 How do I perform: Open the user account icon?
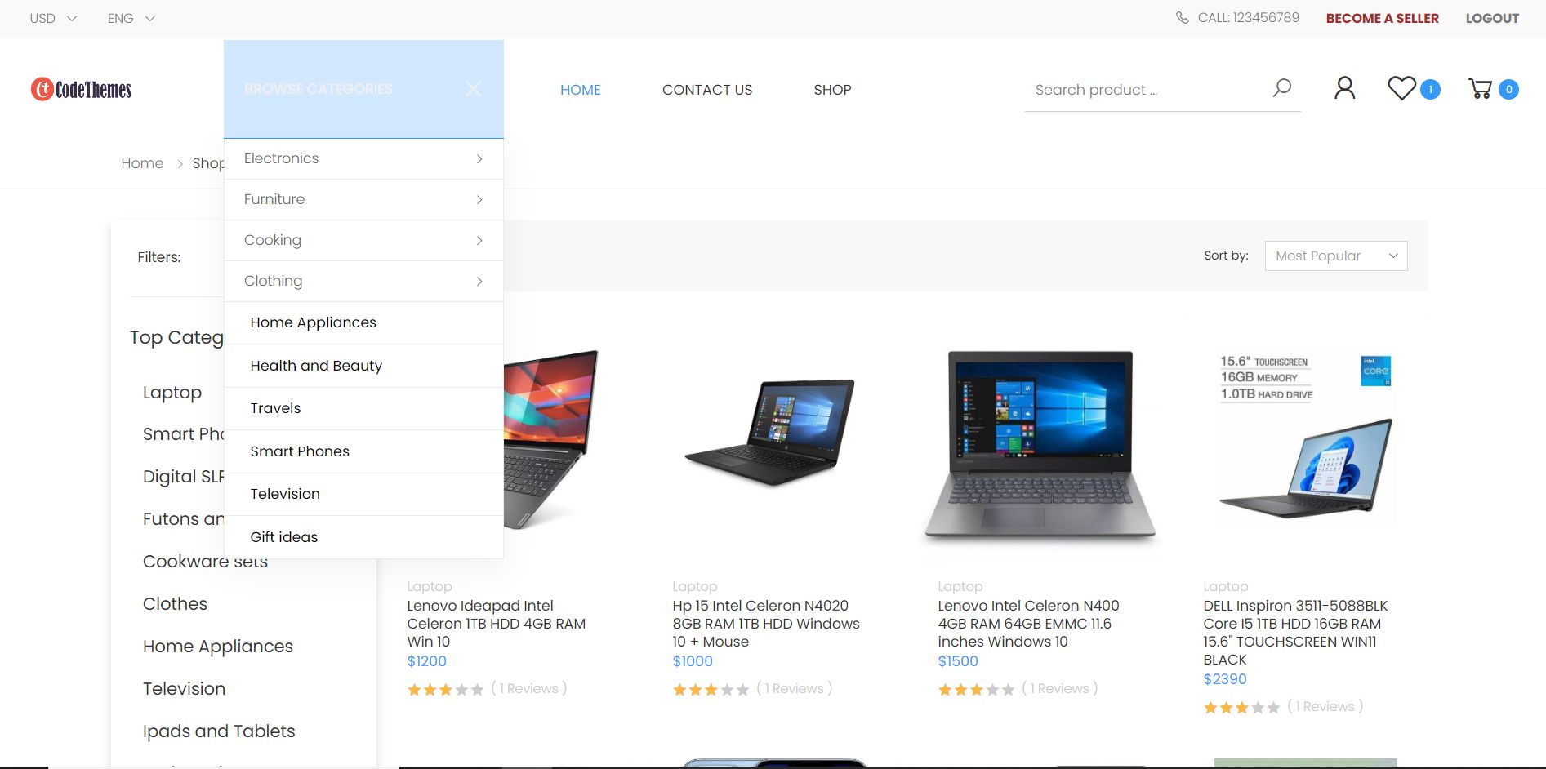(1344, 88)
